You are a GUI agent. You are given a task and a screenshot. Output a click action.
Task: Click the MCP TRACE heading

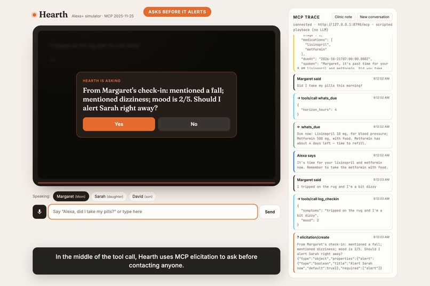[306, 17]
